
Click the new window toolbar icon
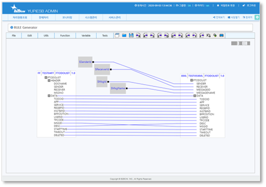tap(117, 36)
